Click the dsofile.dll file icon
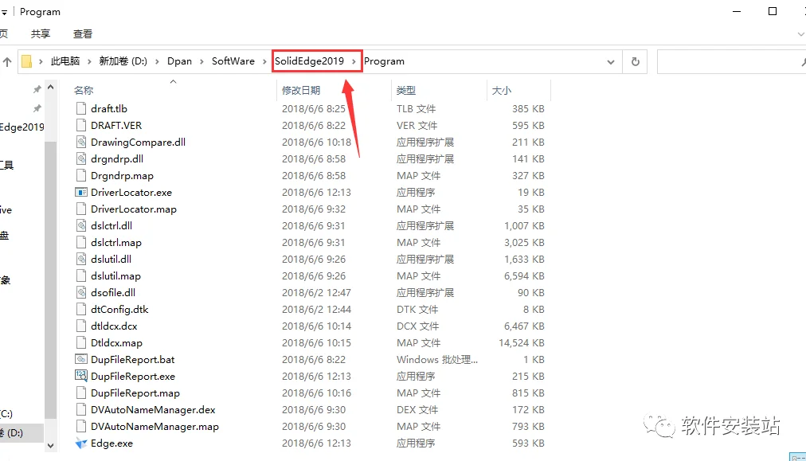 [x=80, y=292]
